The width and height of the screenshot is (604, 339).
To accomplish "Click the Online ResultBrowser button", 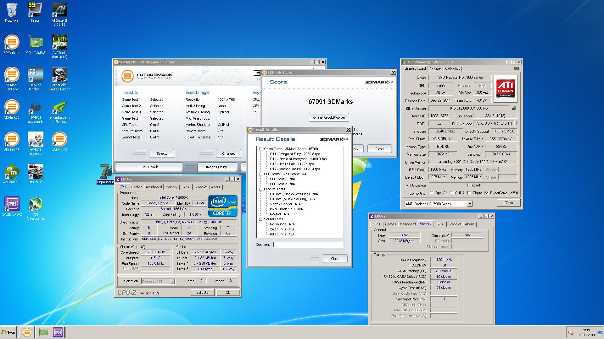I will coord(329,117).
